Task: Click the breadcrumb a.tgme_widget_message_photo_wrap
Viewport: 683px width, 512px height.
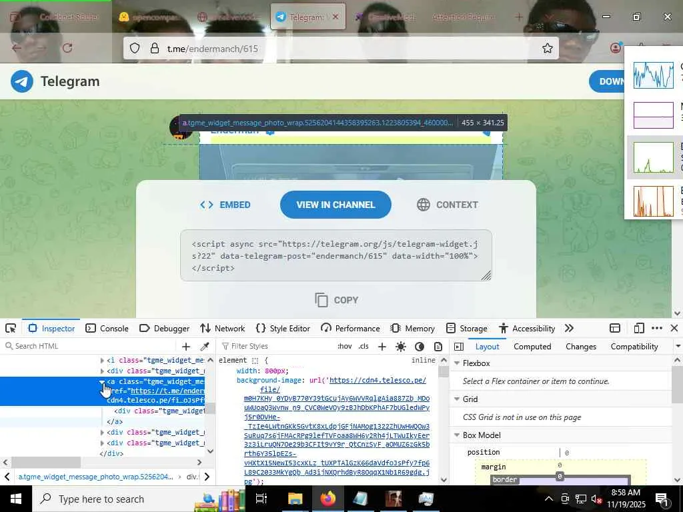Action: (95, 477)
